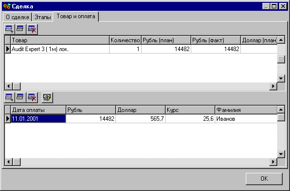Viewport: 290px width, 191px height.
Task: Click the Фамилия column header
Action: (246, 110)
